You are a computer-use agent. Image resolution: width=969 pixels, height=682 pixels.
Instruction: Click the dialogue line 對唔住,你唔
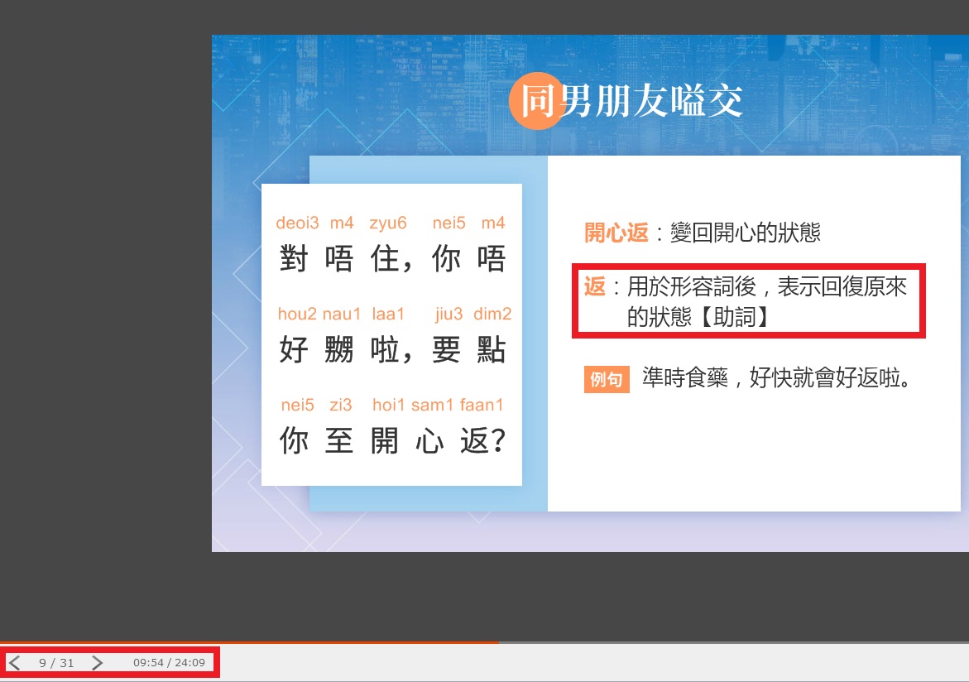tap(392, 260)
